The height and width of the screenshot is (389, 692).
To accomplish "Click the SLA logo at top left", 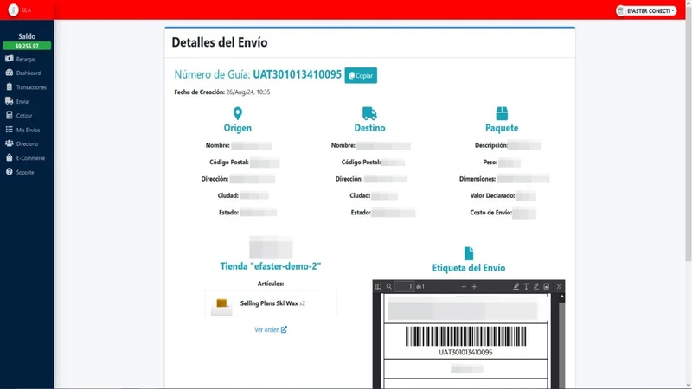I will coord(13,10).
